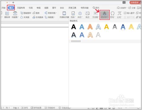Insert a 图表 chart
The width and height of the screenshot is (142, 110).
(x=36, y=13)
